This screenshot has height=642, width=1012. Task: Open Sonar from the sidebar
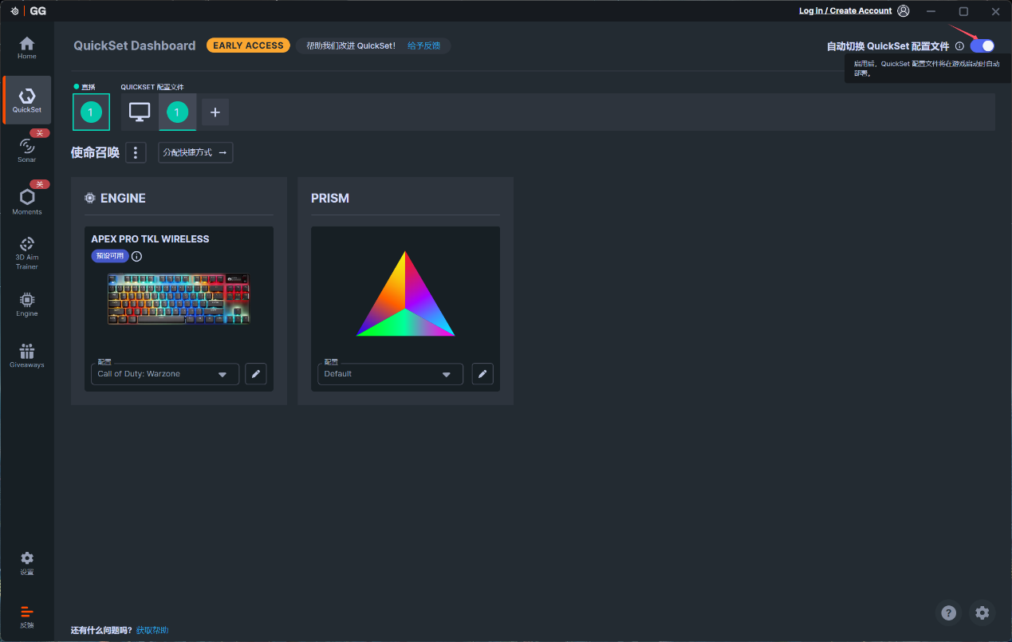27,149
